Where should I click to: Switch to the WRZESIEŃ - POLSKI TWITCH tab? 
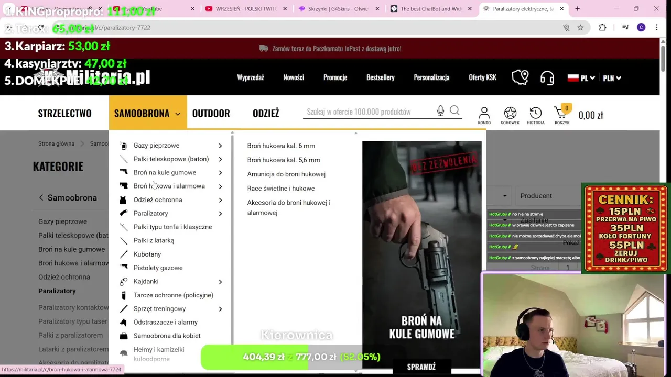point(246,9)
